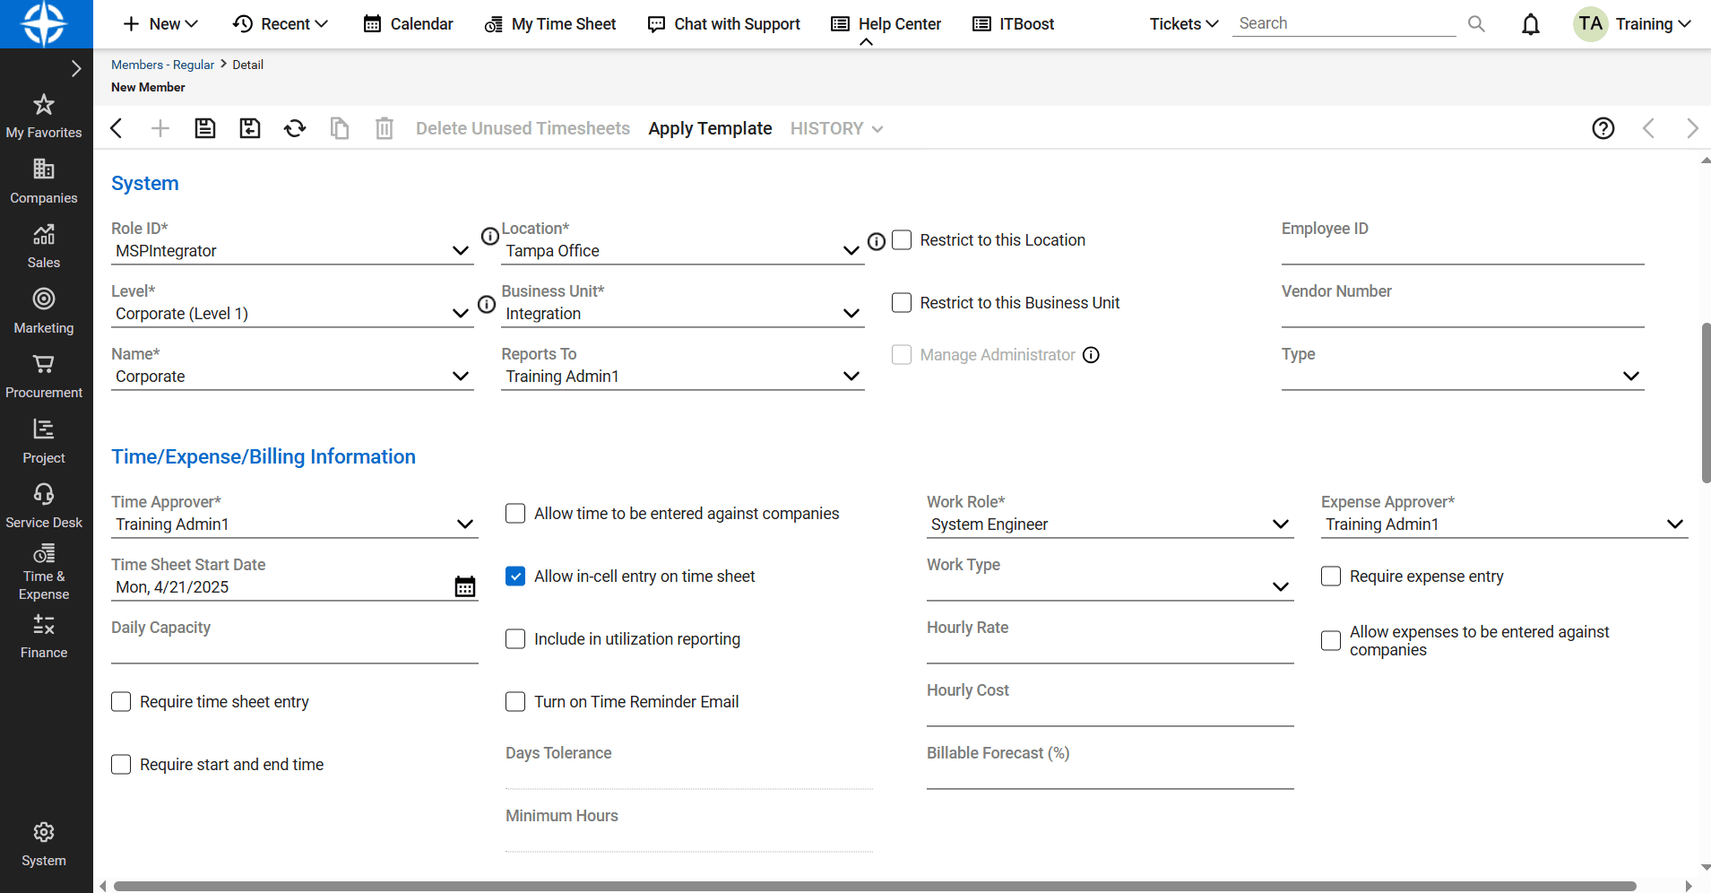Open the help question mark icon
1711x893 pixels.
tap(1603, 128)
